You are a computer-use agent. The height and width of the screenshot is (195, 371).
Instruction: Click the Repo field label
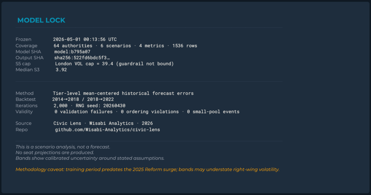point(21,130)
